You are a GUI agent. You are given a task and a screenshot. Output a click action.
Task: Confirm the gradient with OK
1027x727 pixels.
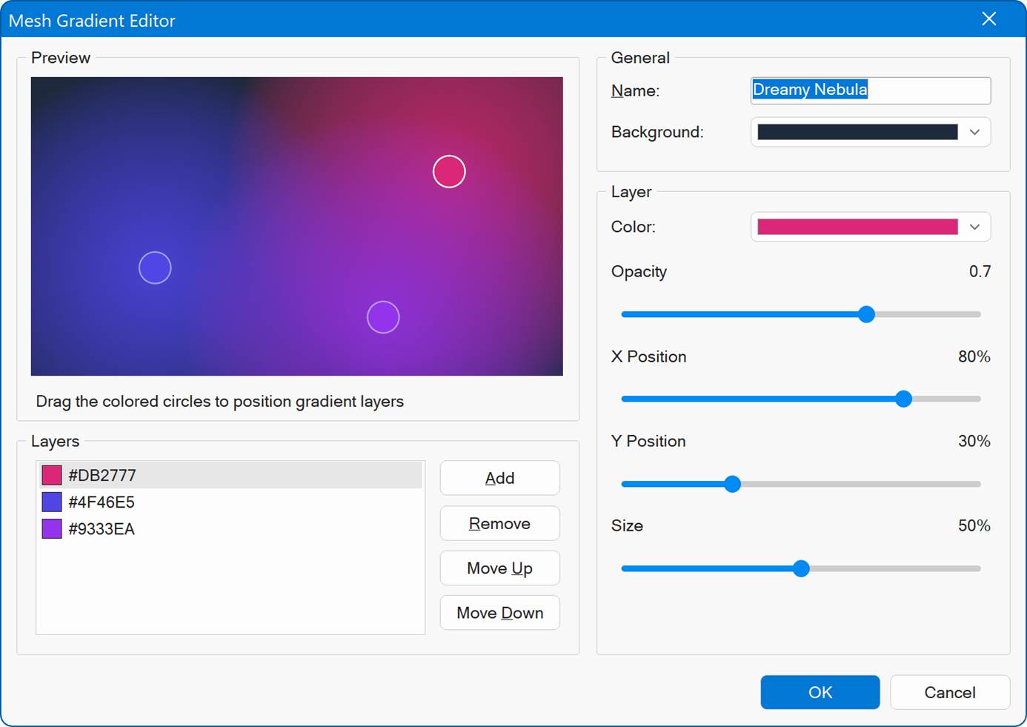[820, 692]
